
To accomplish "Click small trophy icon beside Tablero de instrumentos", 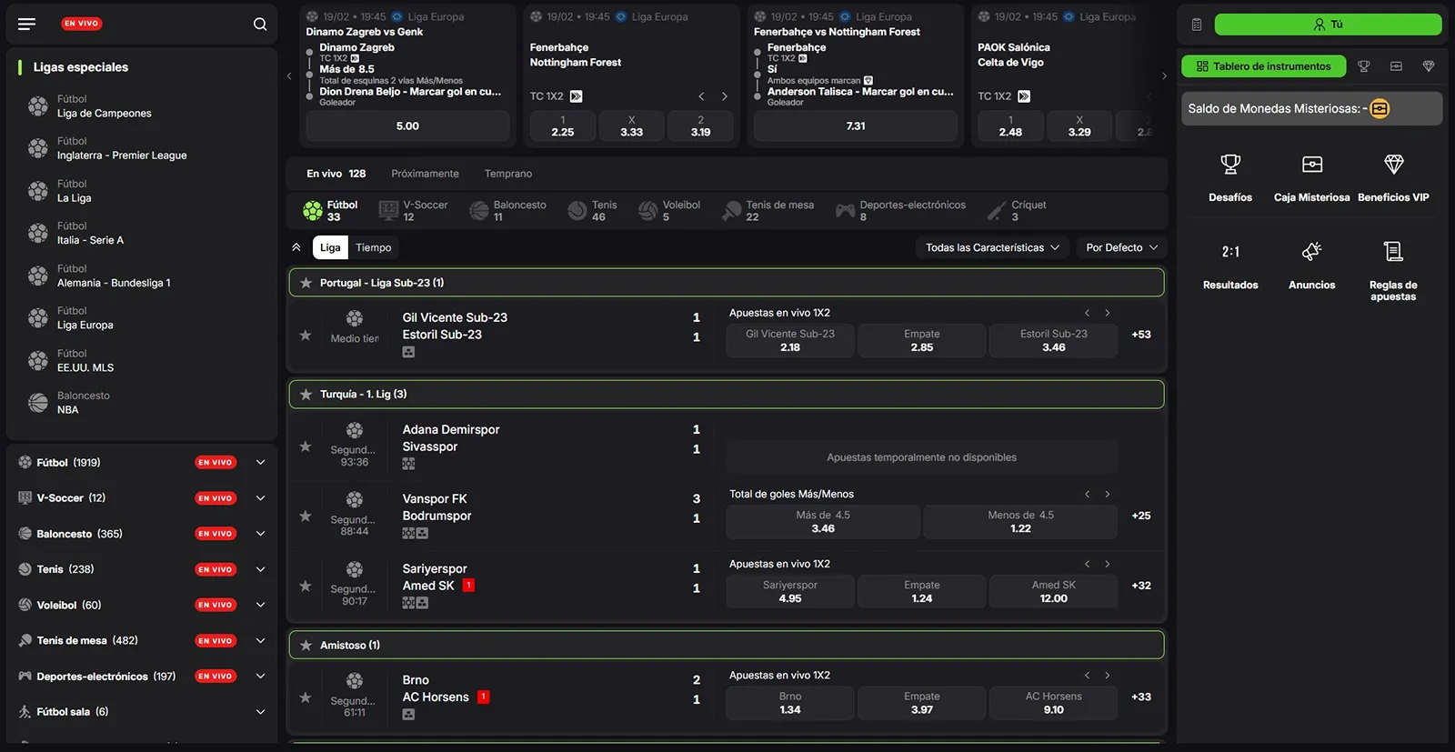I will pyautogui.click(x=1363, y=66).
